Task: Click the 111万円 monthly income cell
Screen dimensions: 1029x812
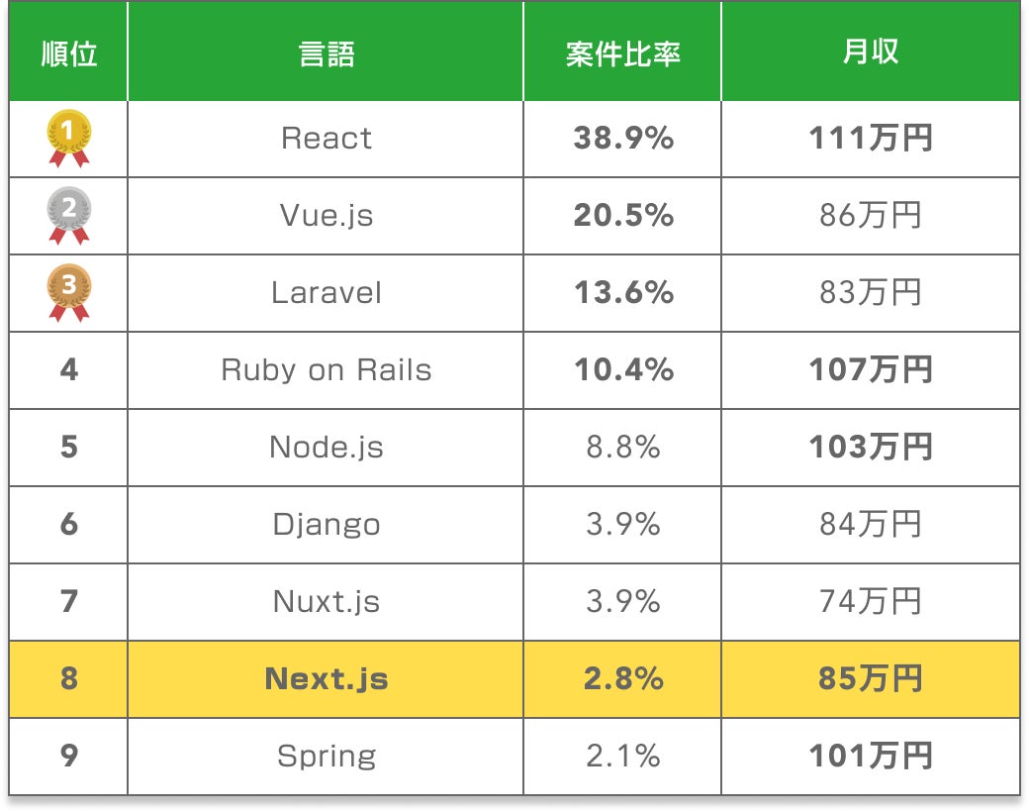Action: click(x=871, y=139)
